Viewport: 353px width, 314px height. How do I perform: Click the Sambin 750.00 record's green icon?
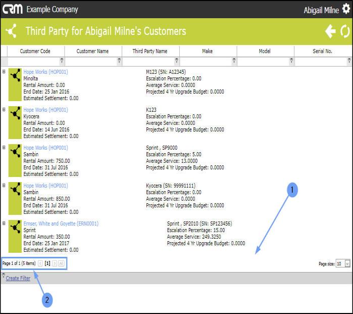[15, 160]
